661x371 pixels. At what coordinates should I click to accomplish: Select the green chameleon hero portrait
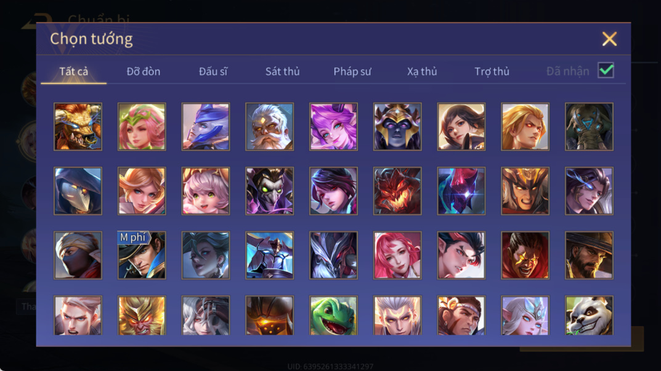click(333, 315)
